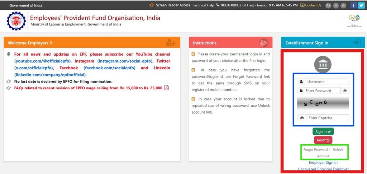Click the Username input field
This screenshot has height=174, width=367.
click(x=327, y=81)
